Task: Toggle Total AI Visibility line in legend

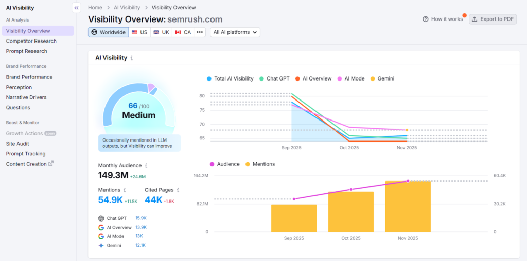Action: coord(230,79)
